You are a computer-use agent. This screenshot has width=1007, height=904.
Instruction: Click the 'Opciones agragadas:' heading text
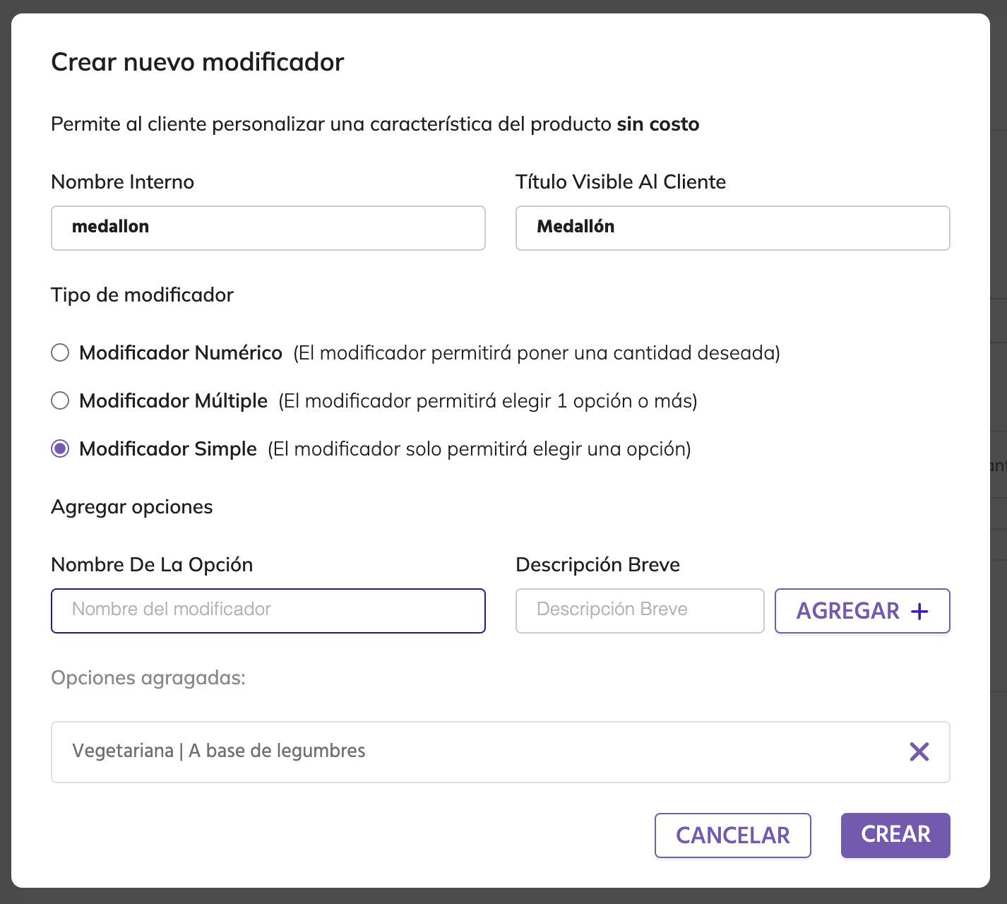(x=148, y=677)
